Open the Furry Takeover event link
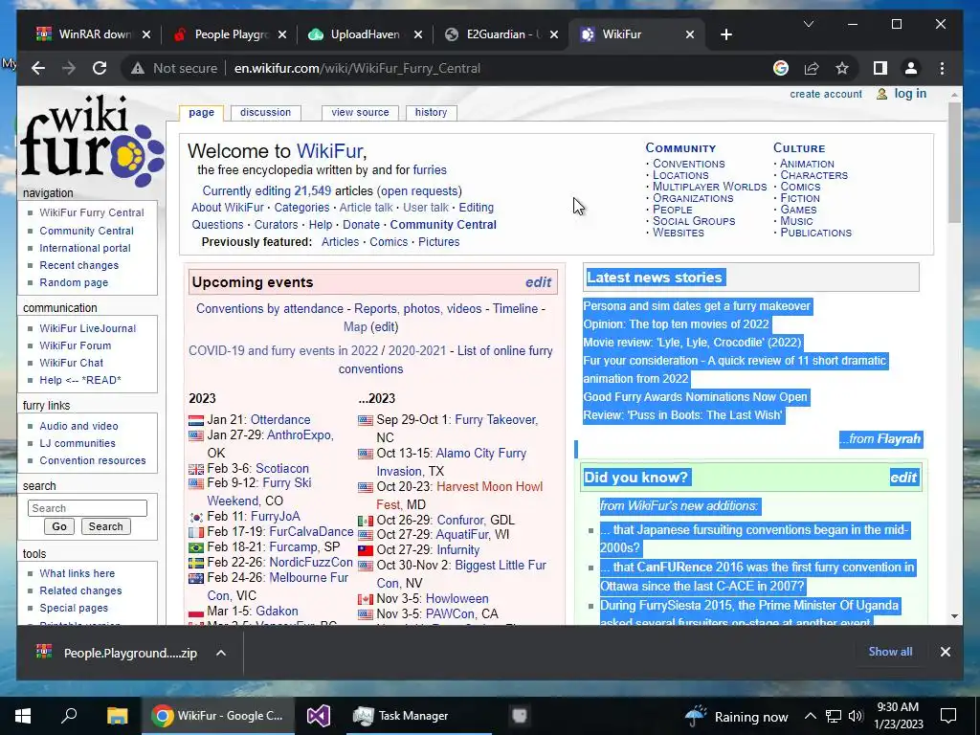 (x=497, y=419)
